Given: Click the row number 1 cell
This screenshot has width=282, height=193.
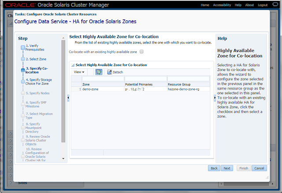Looking at the screenshot, I should click(76, 89).
